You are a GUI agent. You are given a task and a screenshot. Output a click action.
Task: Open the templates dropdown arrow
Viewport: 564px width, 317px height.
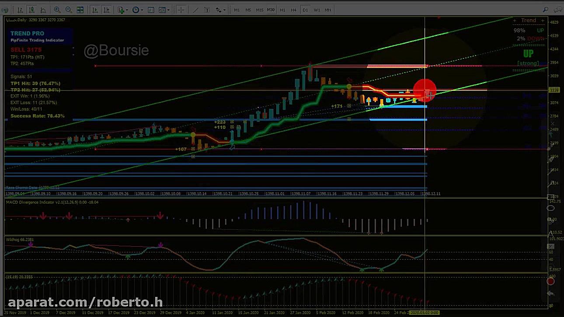pos(168,10)
